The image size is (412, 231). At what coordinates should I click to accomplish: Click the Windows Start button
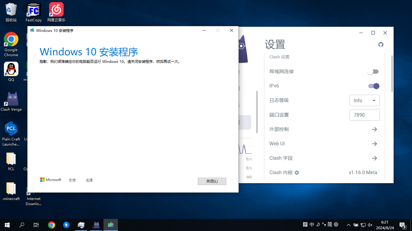[x=7, y=225]
